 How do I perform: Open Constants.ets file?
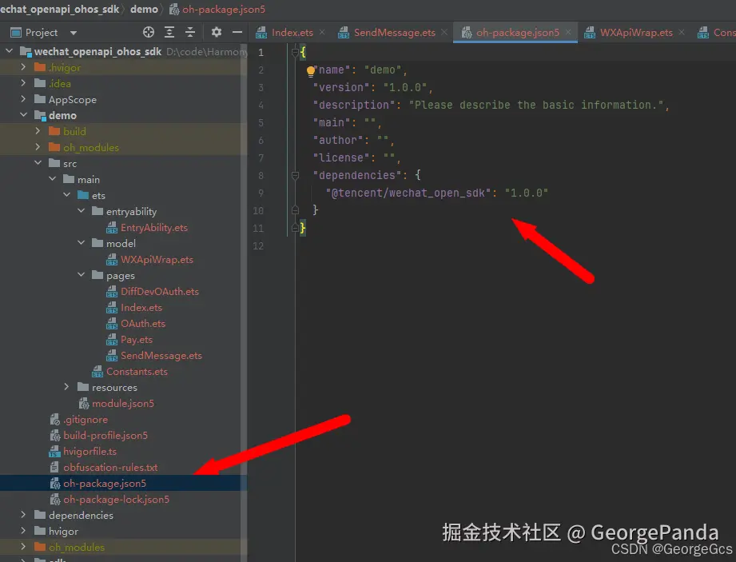(x=137, y=372)
